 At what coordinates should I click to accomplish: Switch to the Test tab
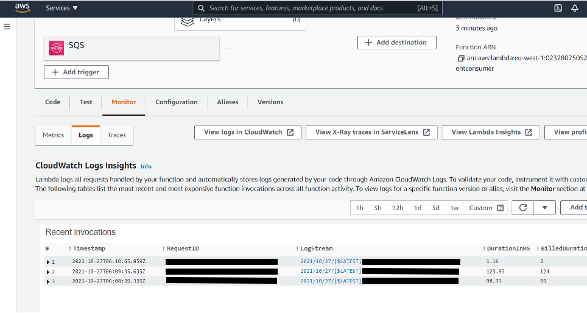[x=86, y=102]
